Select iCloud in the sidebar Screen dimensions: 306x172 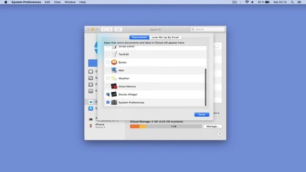pyautogui.click(x=91, y=102)
